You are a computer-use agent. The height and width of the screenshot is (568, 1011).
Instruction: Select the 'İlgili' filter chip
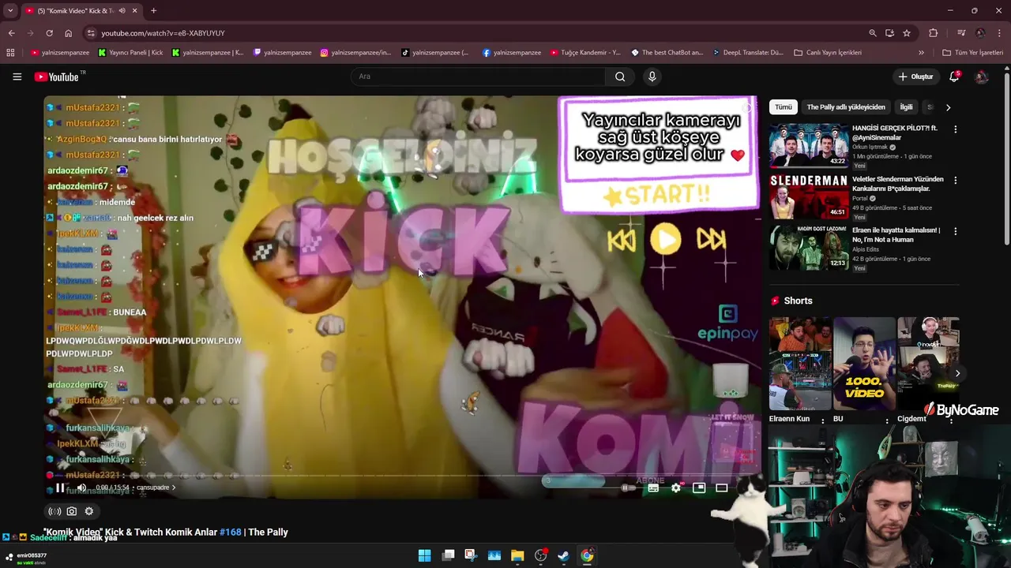pos(906,107)
